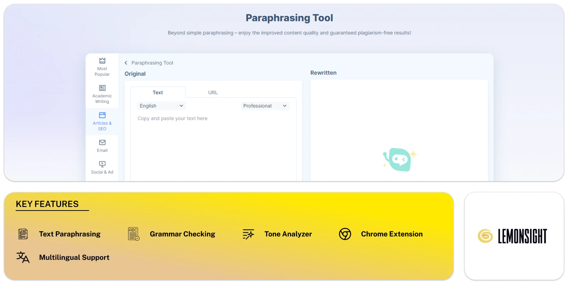Open the Academic Writing sidebar icon
The height and width of the screenshot is (284, 568).
pyautogui.click(x=102, y=88)
